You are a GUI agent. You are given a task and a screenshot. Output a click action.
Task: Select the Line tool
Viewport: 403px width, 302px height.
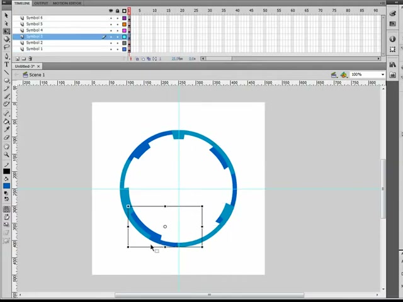pyautogui.click(x=6, y=72)
